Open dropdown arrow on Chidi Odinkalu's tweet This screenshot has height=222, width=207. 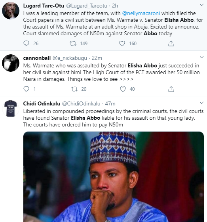201,103
